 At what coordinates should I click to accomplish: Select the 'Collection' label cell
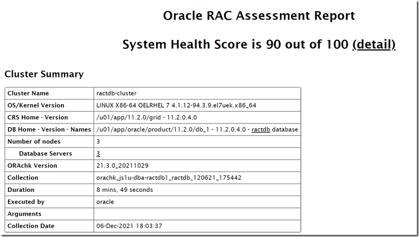pos(49,178)
